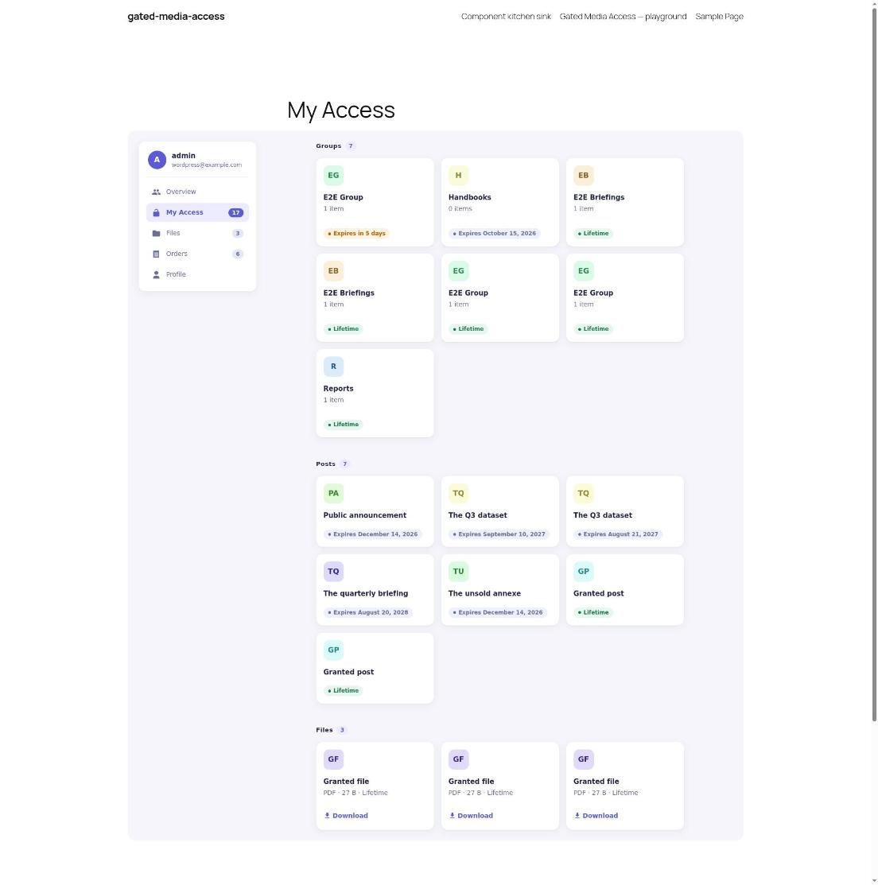This screenshot has height=885, width=878.
Task: Click the wordpress@example.com email text
Action: 207,165
